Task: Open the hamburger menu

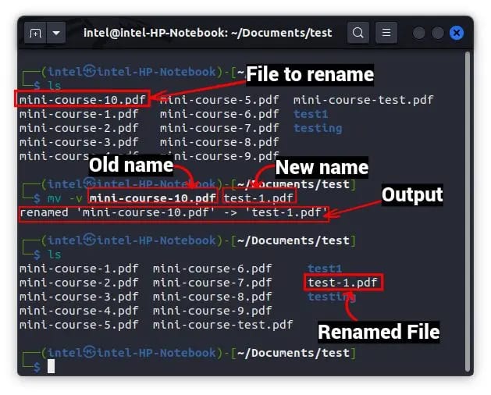Action: coord(386,33)
